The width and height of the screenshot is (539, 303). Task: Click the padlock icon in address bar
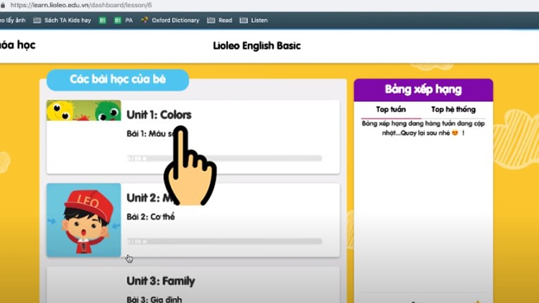pos(3,5)
